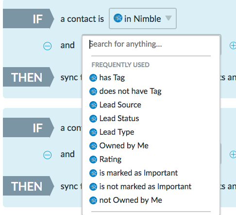Image resolution: width=236 pixels, height=215 pixels.
Task: Click Nimble icon beside Rating option
Action: click(x=93, y=160)
